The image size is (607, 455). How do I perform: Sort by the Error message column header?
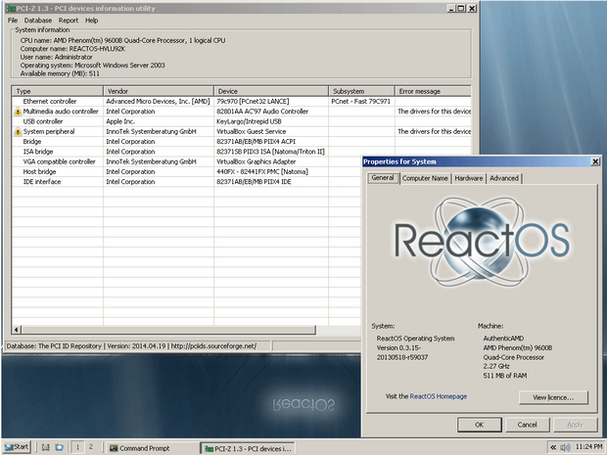[x=433, y=91]
